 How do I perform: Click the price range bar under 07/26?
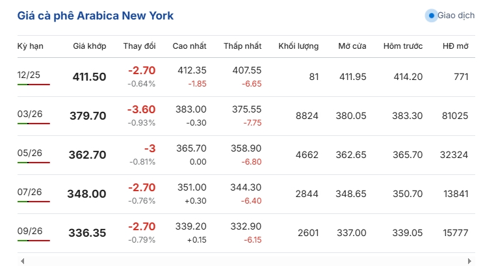point(34,202)
